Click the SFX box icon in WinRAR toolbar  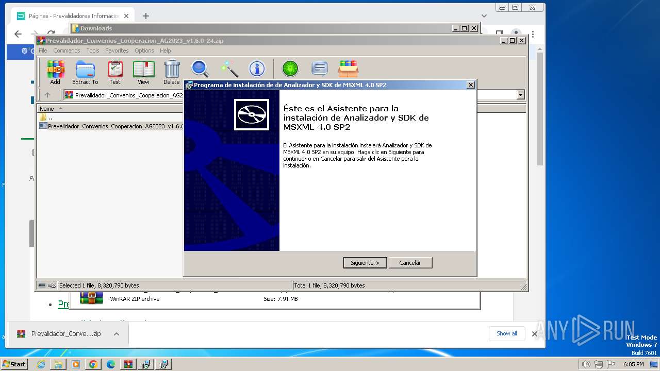(x=349, y=69)
